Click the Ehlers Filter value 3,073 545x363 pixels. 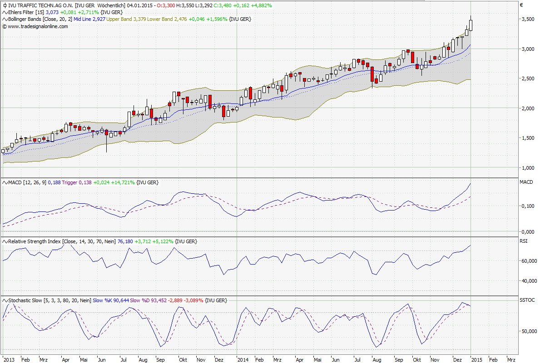52,12
